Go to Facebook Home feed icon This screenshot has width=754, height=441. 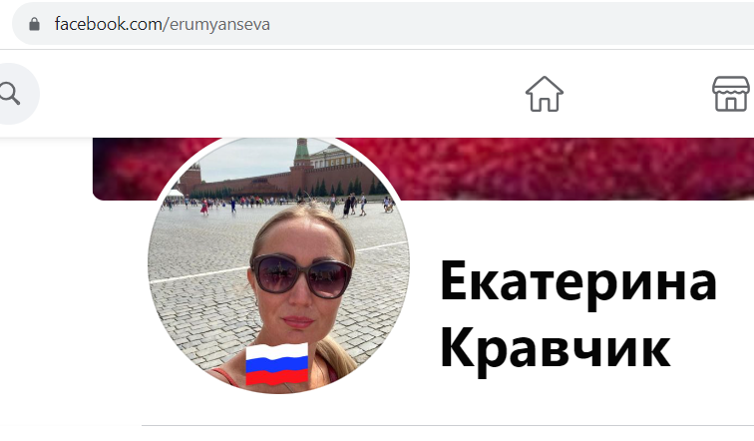pos(544,94)
